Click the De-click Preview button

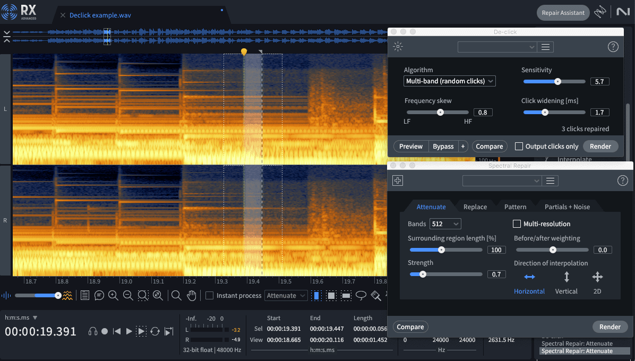click(410, 146)
